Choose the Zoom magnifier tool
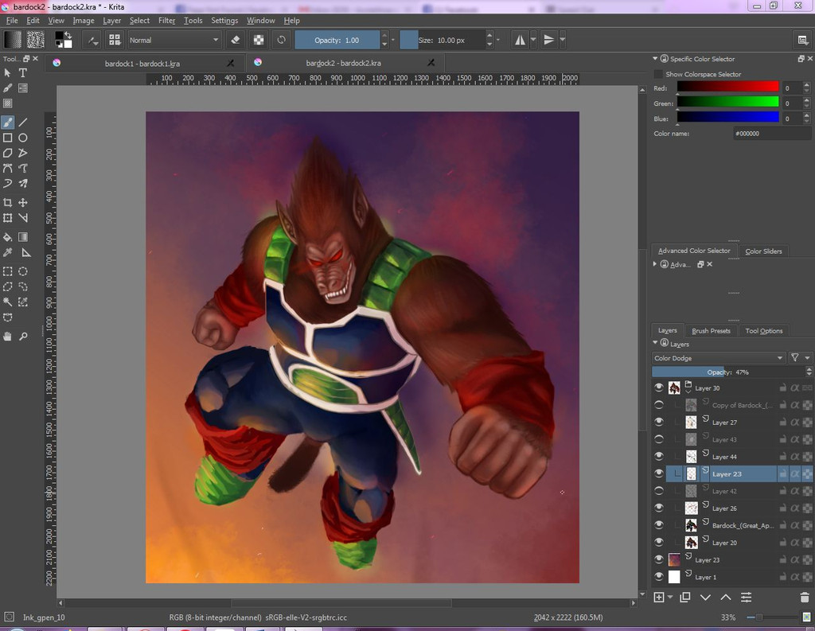815x631 pixels. click(x=23, y=337)
